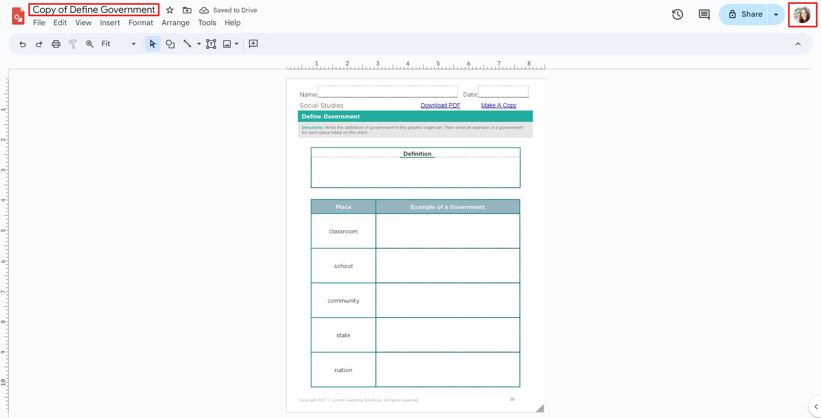Open the Arrange menu
This screenshot has width=821, height=418.
pos(175,23)
